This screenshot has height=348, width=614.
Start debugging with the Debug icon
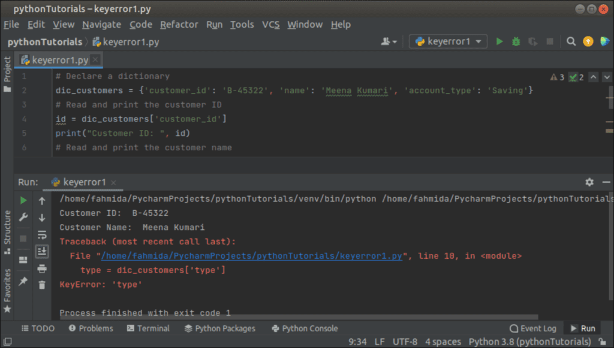coord(516,42)
